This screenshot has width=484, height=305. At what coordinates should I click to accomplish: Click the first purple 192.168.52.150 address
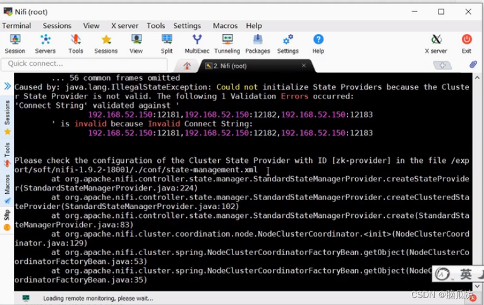(x=120, y=115)
